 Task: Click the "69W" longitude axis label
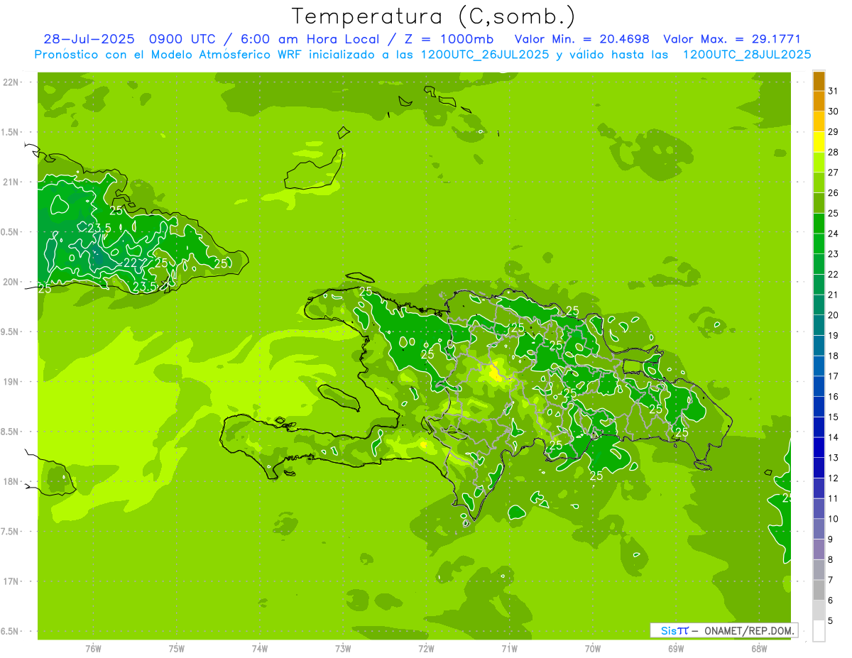(x=676, y=649)
